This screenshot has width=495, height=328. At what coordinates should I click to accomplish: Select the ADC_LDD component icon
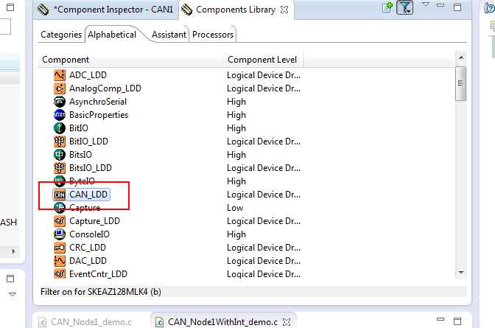coord(60,75)
